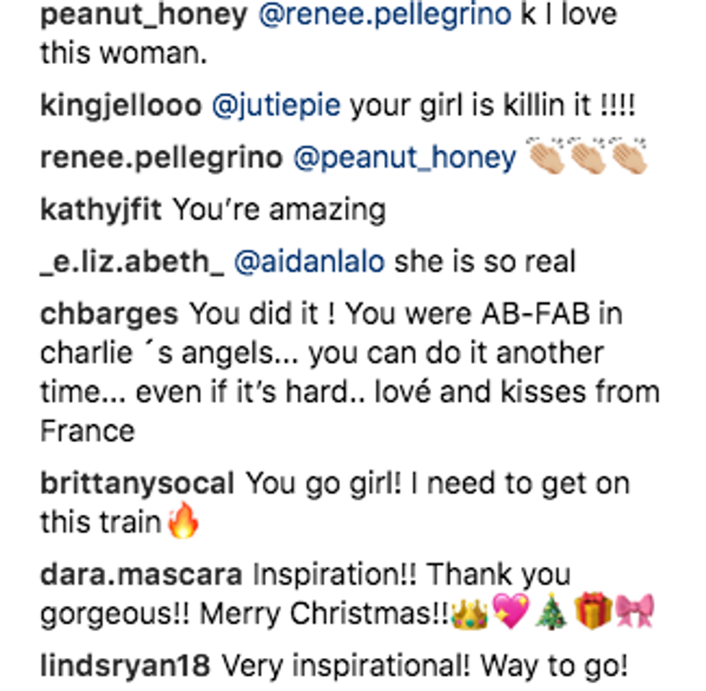
Task: Go to brittanysocal's profile
Action: pos(138,483)
